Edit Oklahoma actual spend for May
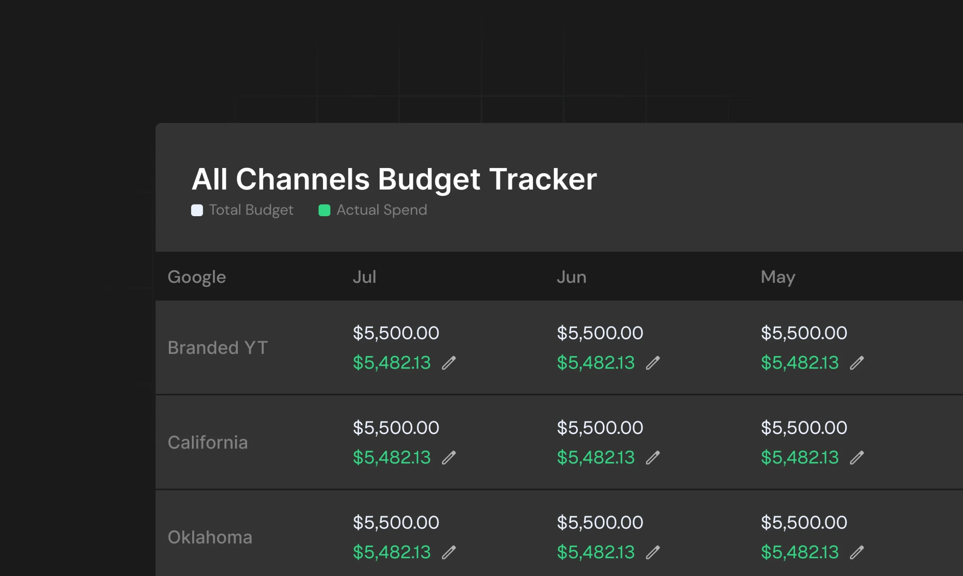 (x=857, y=552)
